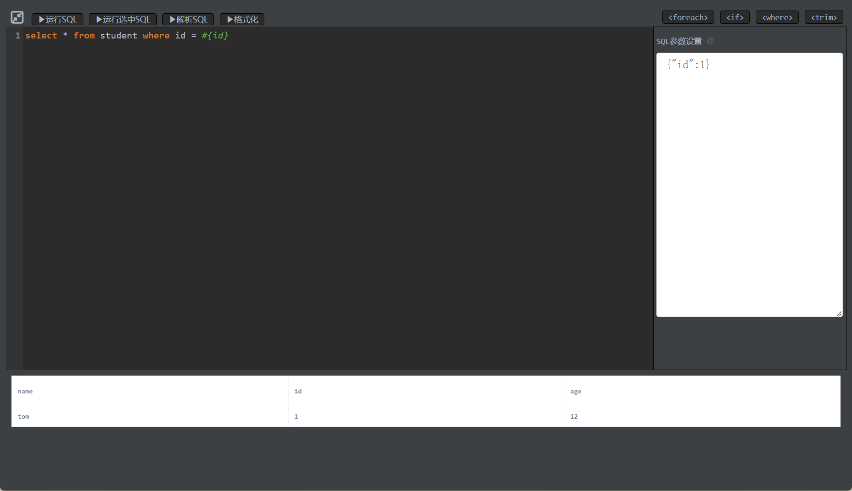Screen dimensions: 852x491
Task: Insert a <trim> tag
Action: point(824,17)
